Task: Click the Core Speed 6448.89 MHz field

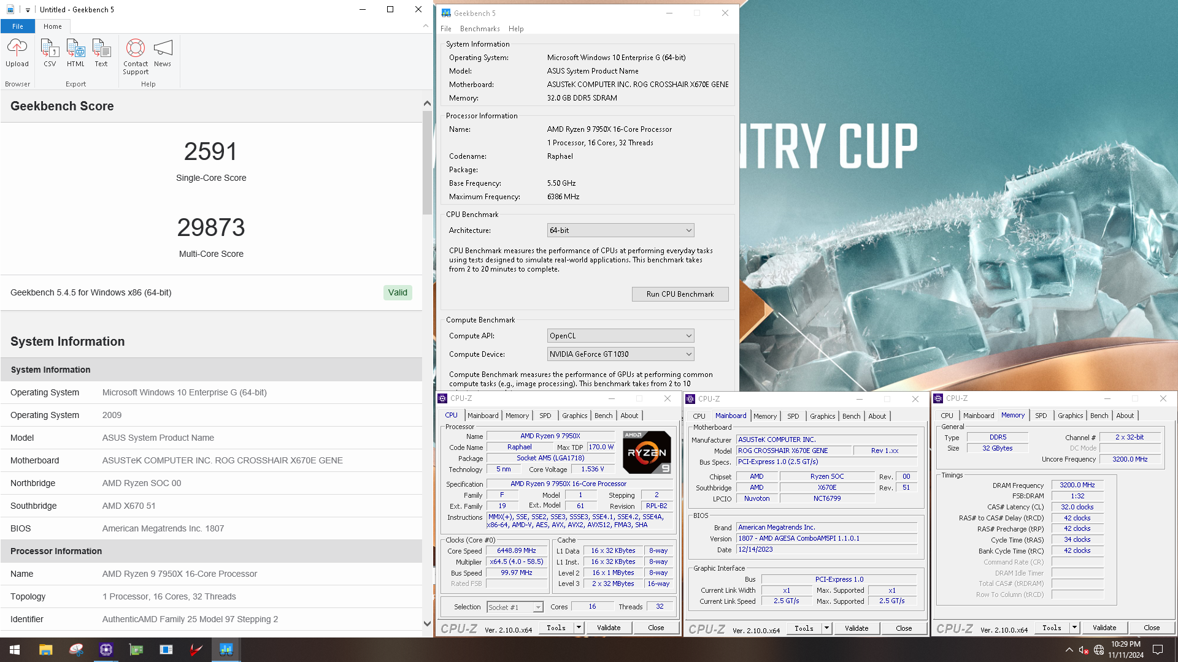Action: click(516, 551)
